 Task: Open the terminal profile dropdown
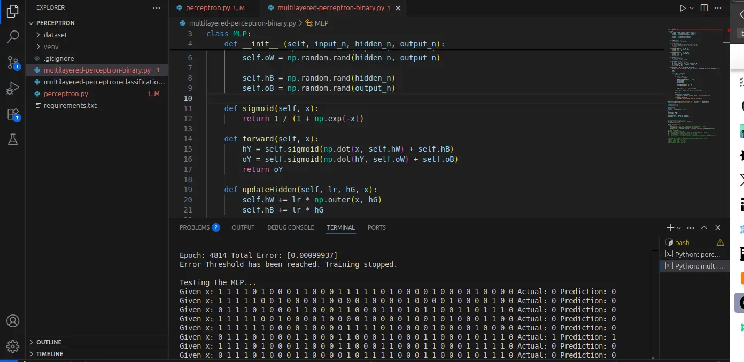pyautogui.click(x=679, y=227)
